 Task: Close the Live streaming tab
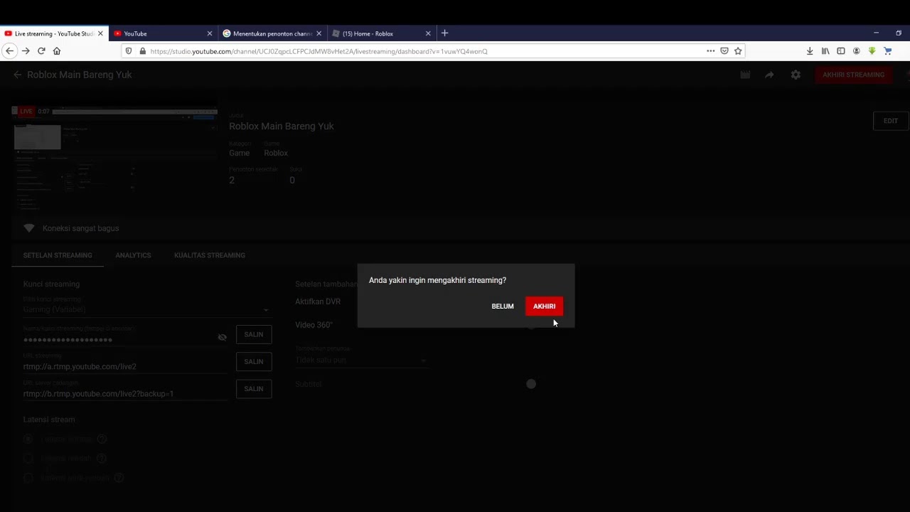click(100, 33)
